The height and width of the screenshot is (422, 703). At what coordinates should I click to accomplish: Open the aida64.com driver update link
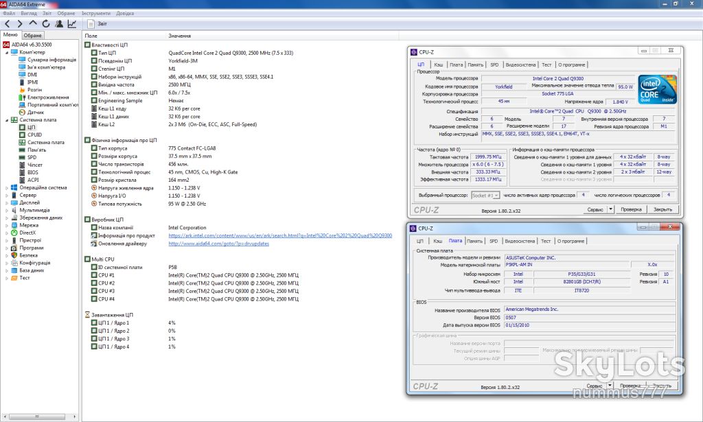[219, 244]
